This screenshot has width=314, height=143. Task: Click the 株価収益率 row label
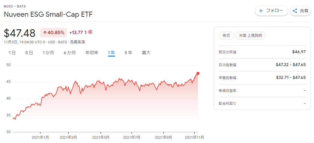[x=227, y=91]
